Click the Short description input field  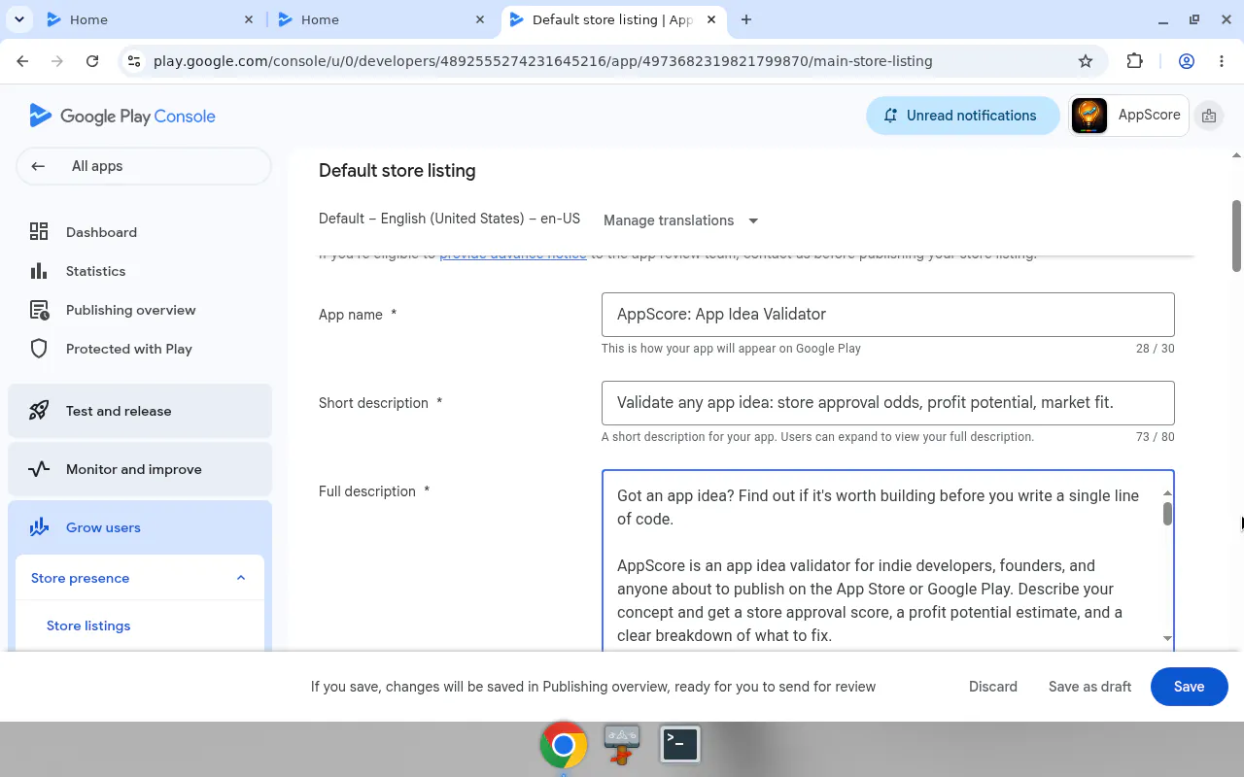(x=887, y=403)
